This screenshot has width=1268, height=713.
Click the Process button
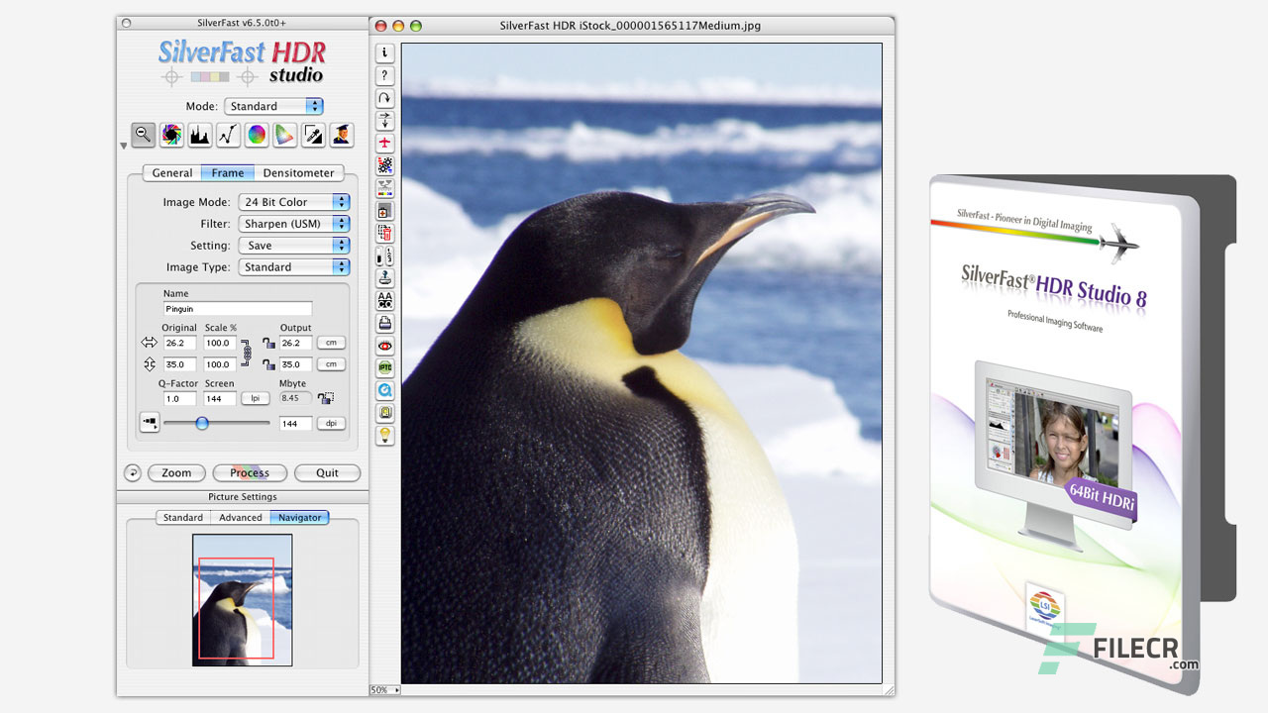pos(250,473)
